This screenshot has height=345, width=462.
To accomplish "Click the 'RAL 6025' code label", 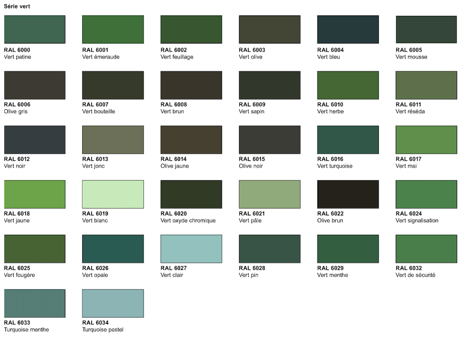I will (x=17, y=268).
